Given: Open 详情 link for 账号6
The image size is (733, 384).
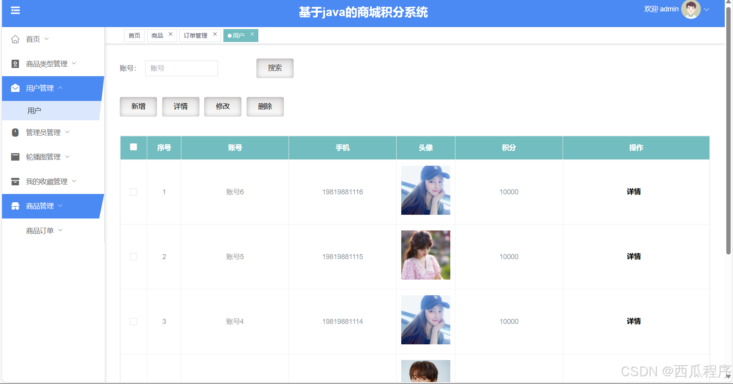Looking at the screenshot, I should click(634, 192).
